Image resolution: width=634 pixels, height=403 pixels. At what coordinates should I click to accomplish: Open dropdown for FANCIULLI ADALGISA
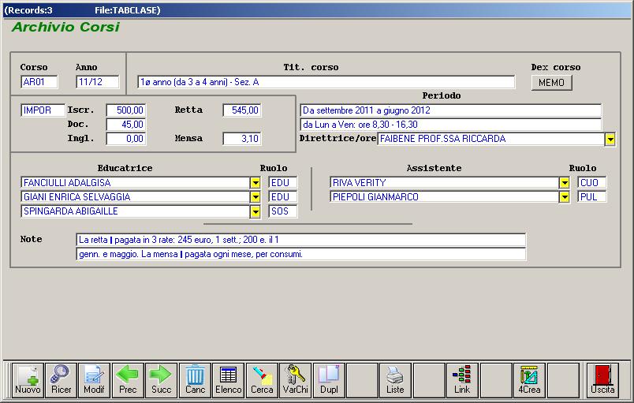(x=255, y=183)
